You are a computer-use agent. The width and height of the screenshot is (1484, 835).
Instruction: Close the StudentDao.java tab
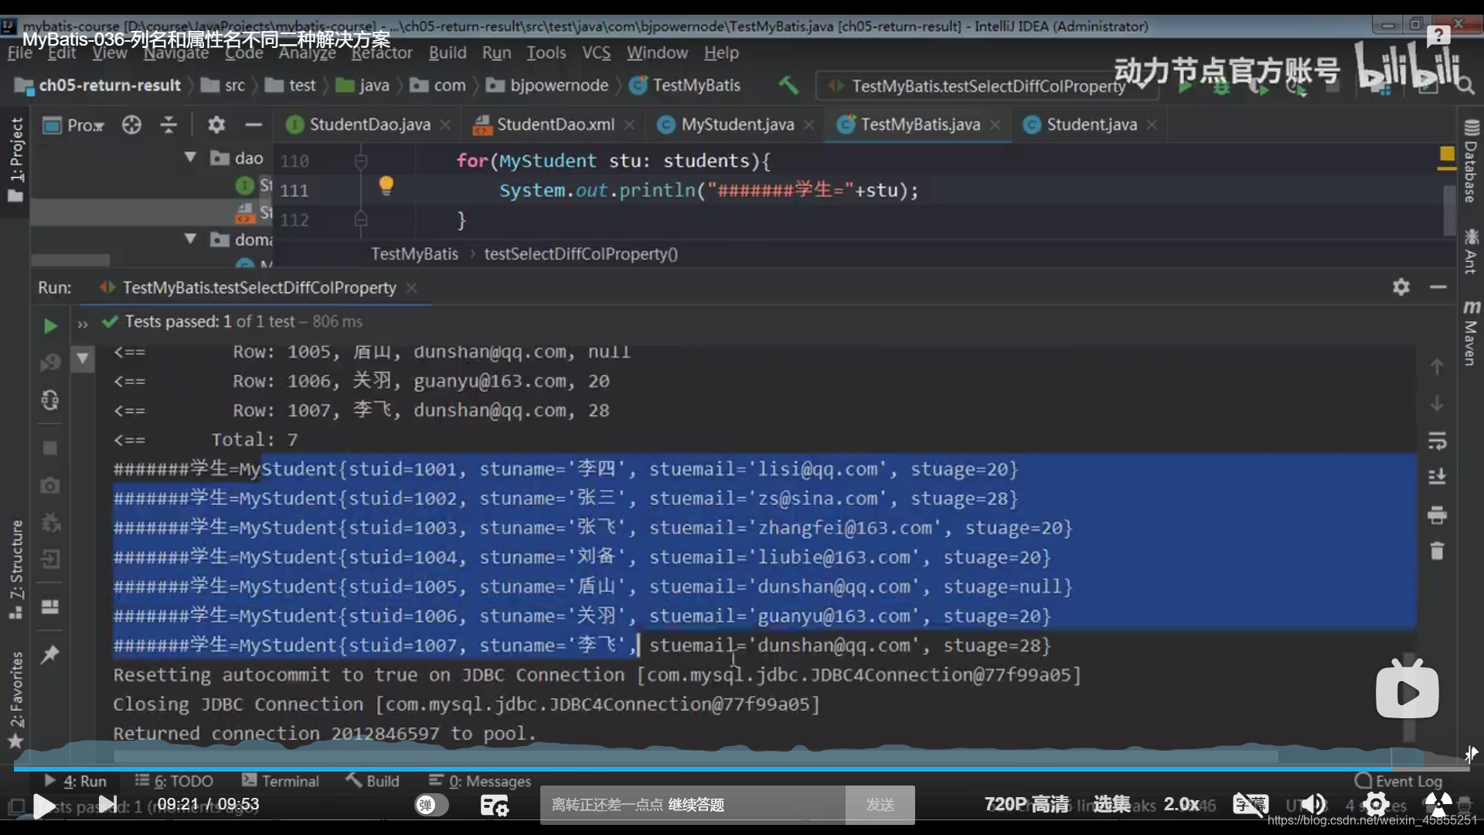click(x=445, y=125)
